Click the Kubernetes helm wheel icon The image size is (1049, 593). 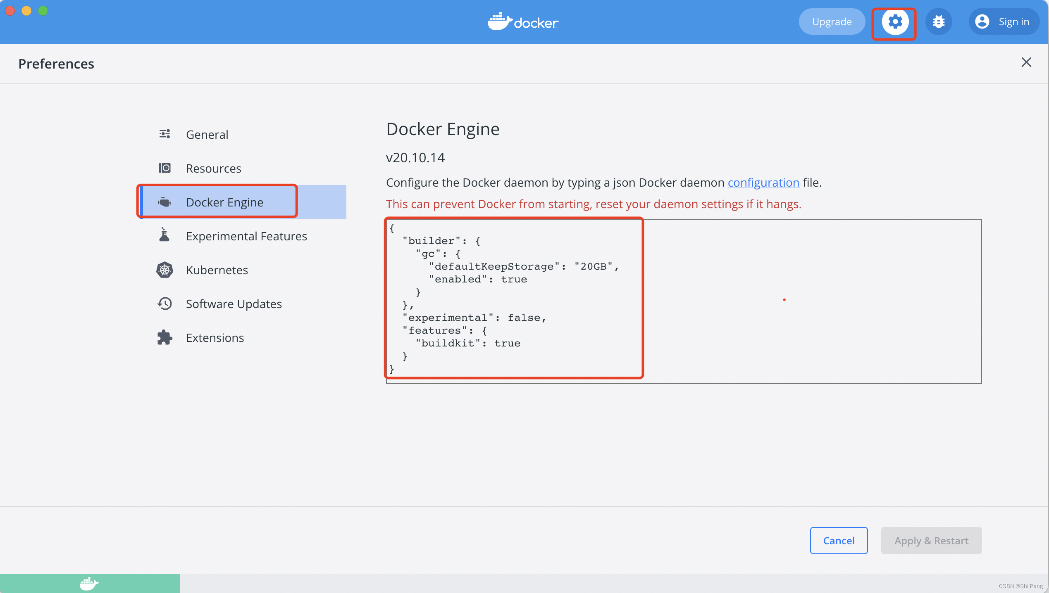pos(165,270)
